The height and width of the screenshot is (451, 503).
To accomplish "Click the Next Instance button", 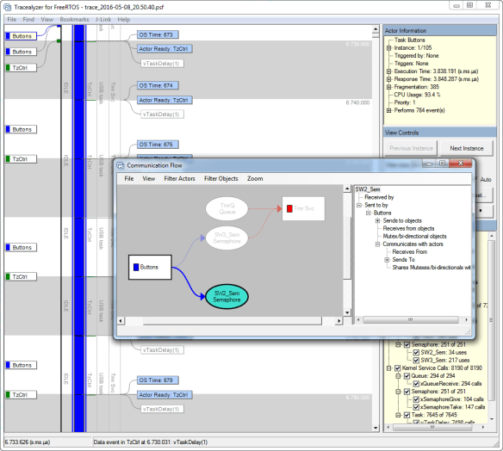I will click(x=467, y=148).
